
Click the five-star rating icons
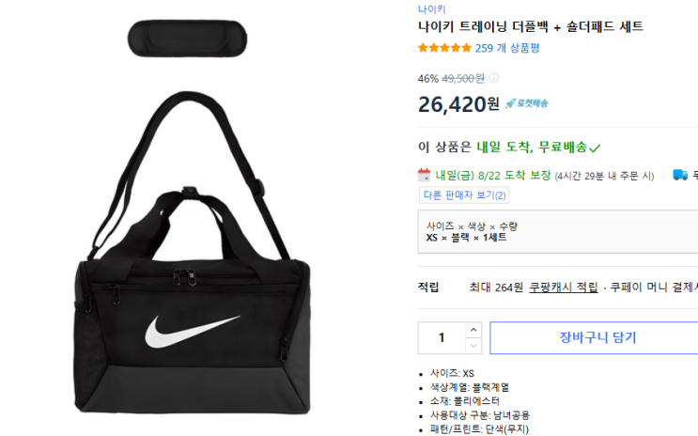pyautogui.click(x=444, y=48)
